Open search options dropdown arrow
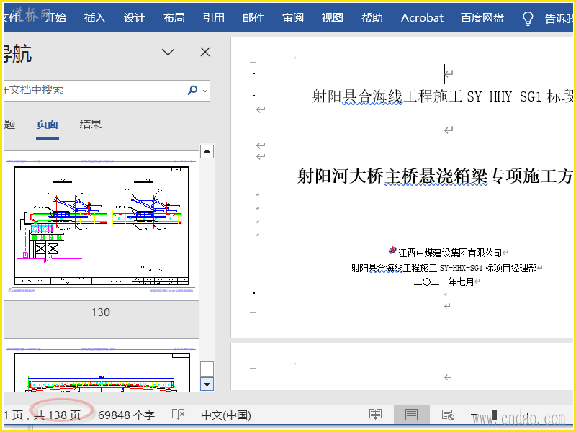This screenshot has height=432, width=576. click(x=205, y=91)
